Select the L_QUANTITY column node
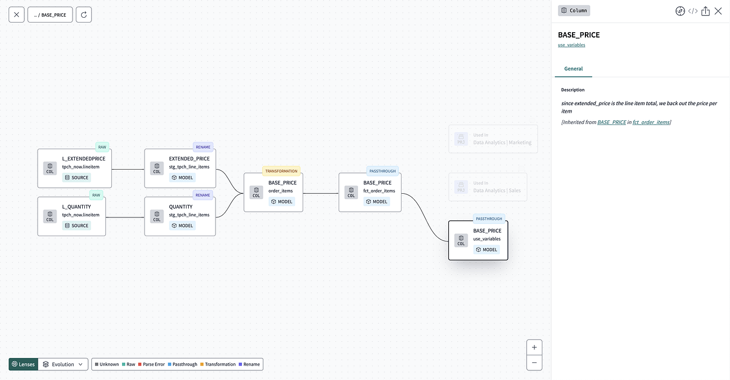This screenshot has height=380, width=730. [71, 216]
